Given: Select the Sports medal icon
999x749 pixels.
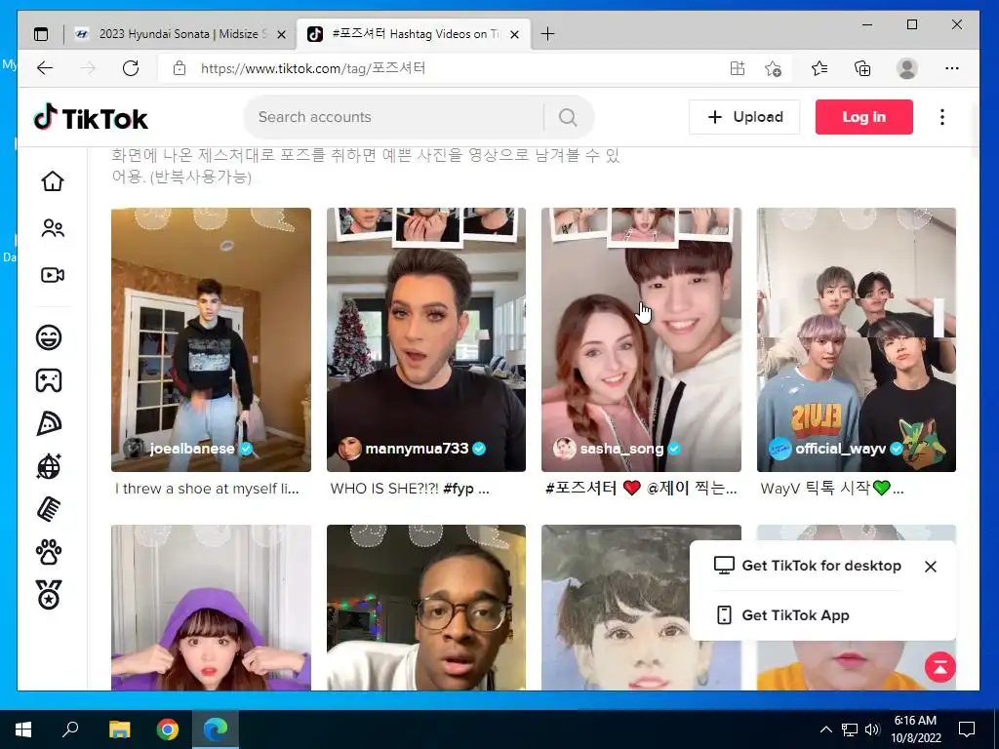Looking at the screenshot, I should 49,595.
